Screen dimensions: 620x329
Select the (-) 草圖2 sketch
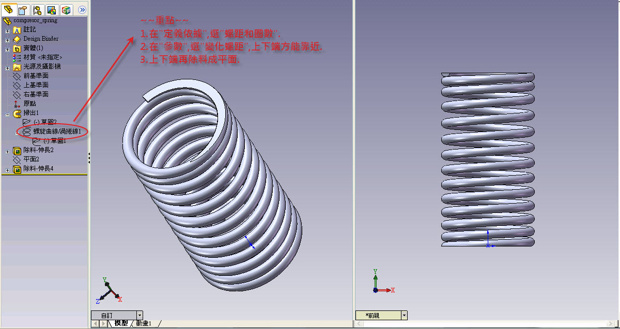tap(45, 122)
